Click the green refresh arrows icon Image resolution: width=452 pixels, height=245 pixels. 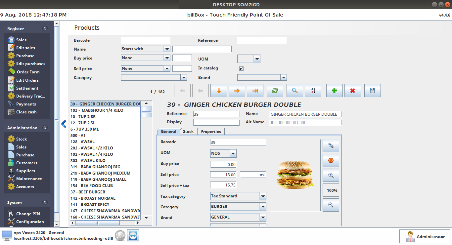(x=275, y=91)
